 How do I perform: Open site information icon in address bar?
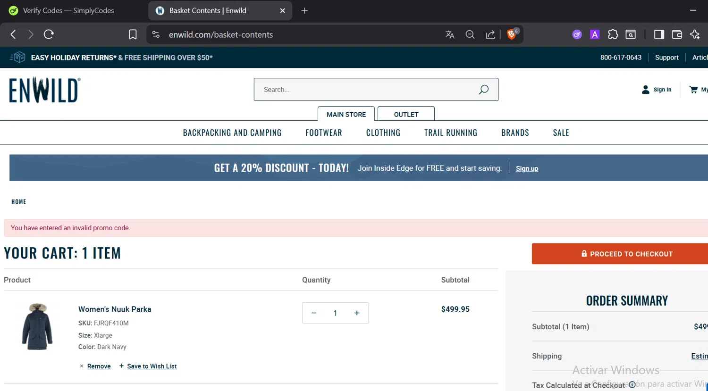click(x=156, y=34)
